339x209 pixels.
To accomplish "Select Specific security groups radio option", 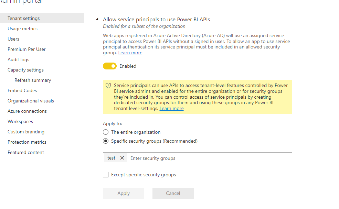I will click(x=106, y=141).
